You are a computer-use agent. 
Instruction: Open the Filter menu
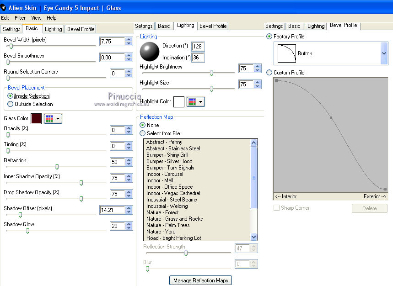(20, 18)
